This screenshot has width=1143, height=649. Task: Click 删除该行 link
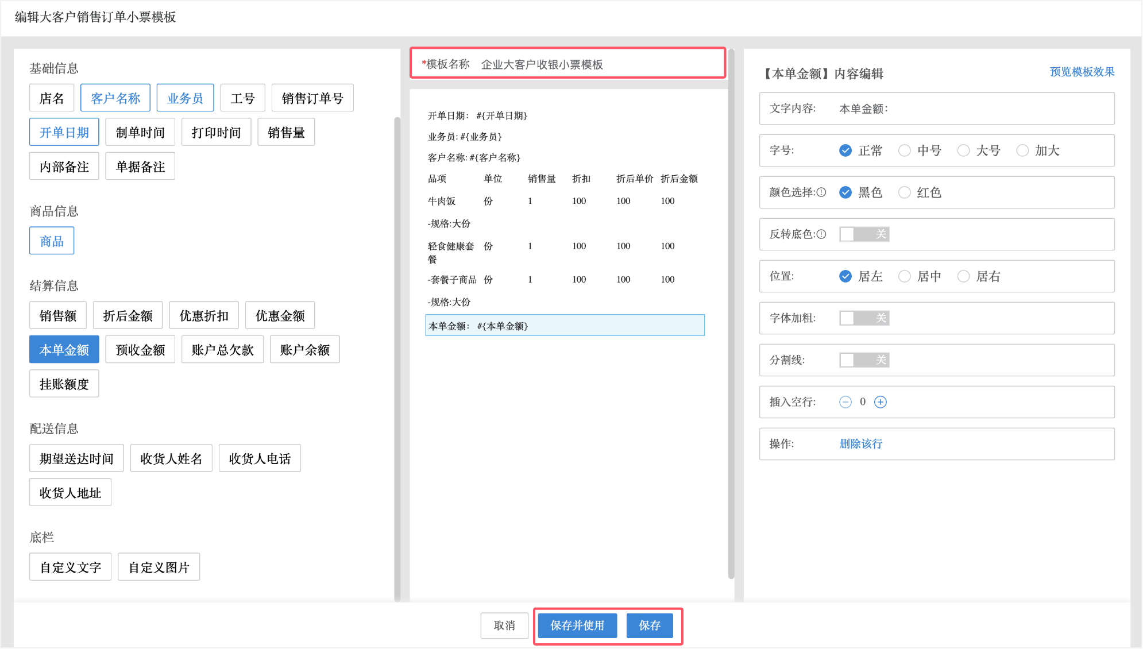[860, 444]
